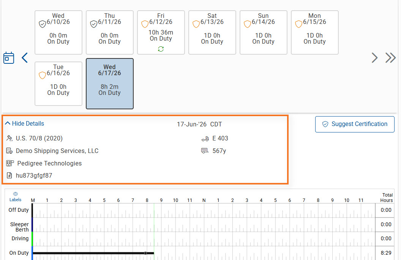Click On Duty total hours 8:29

[x=386, y=253]
